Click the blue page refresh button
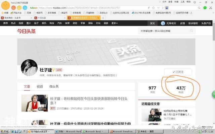This screenshot has width=215, height=134. tap(25, 8)
